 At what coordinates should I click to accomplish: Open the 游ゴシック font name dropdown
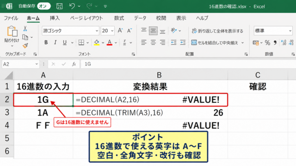97,31
